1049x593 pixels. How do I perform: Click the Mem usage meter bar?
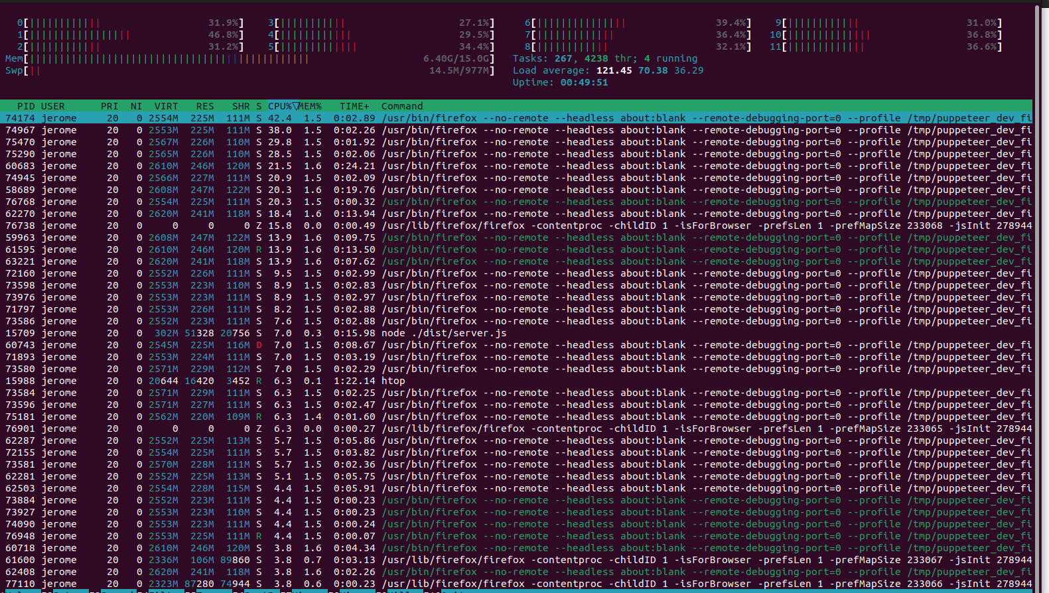point(250,58)
